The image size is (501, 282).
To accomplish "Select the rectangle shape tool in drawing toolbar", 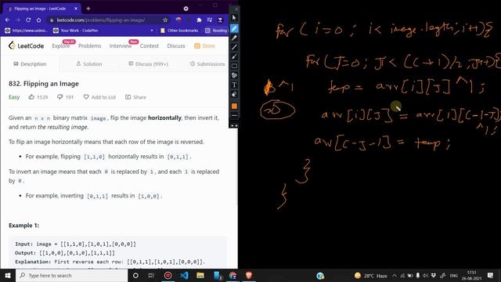I will tap(234, 66).
